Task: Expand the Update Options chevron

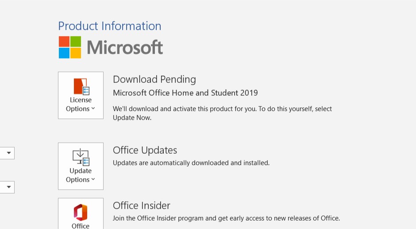Action: click(x=93, y=179)
